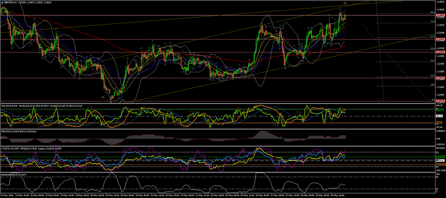Click the 1.22596 horizontal line price tag
The width and height of the screenshot is (446, 198).
click(x=441, y=52)
